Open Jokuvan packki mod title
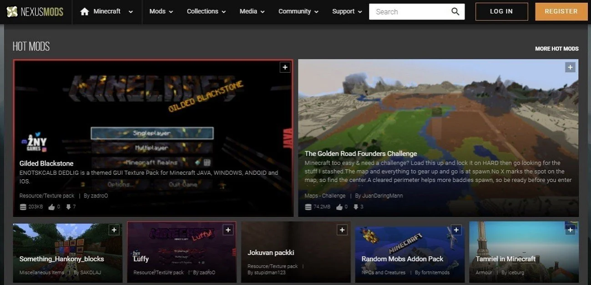The image size is (591, 285). coord(271,252)
